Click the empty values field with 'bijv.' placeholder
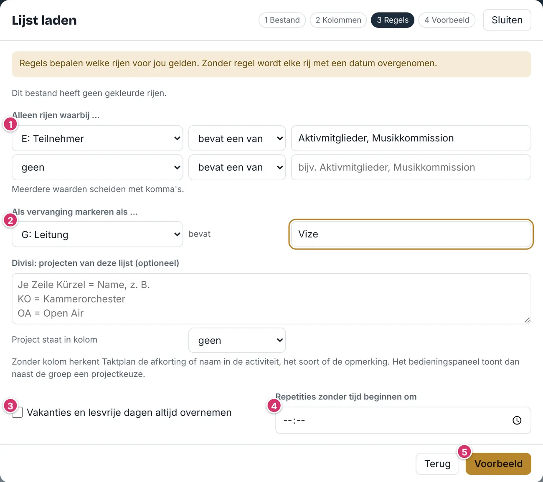This screenshot has width=543, height=482. click(411, 167)
